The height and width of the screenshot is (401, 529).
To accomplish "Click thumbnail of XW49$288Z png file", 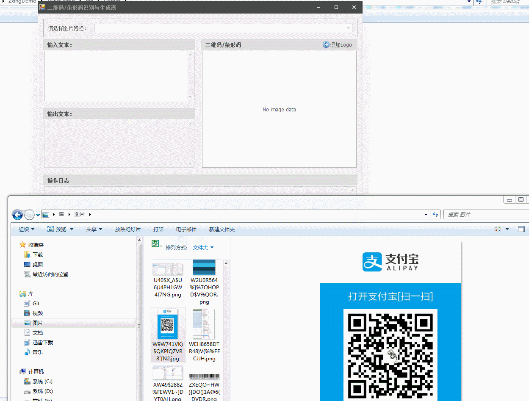I will (168, 373).
